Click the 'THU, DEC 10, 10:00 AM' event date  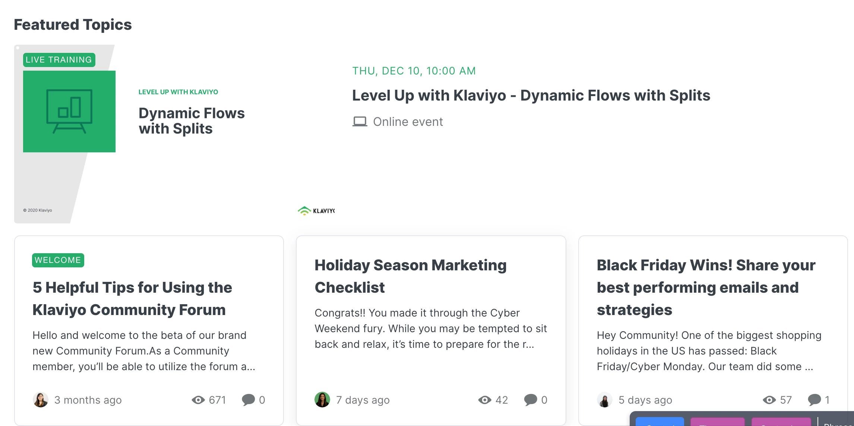pyautogui.click(x=414, y=71)
